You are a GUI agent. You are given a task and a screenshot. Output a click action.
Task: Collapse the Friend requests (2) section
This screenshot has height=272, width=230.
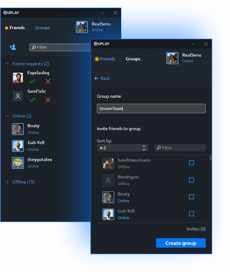tap(7, 64)
